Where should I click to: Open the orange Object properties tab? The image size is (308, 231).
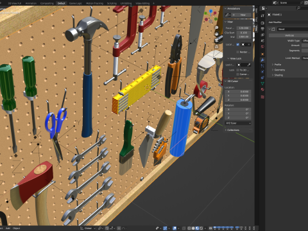[x=262, y=54]
